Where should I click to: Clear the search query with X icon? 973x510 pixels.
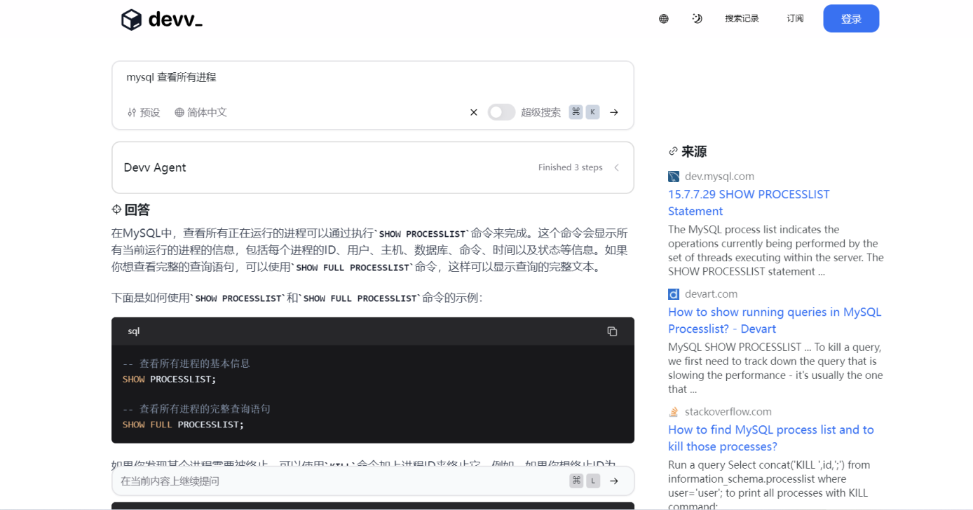[x=473, y=112]
